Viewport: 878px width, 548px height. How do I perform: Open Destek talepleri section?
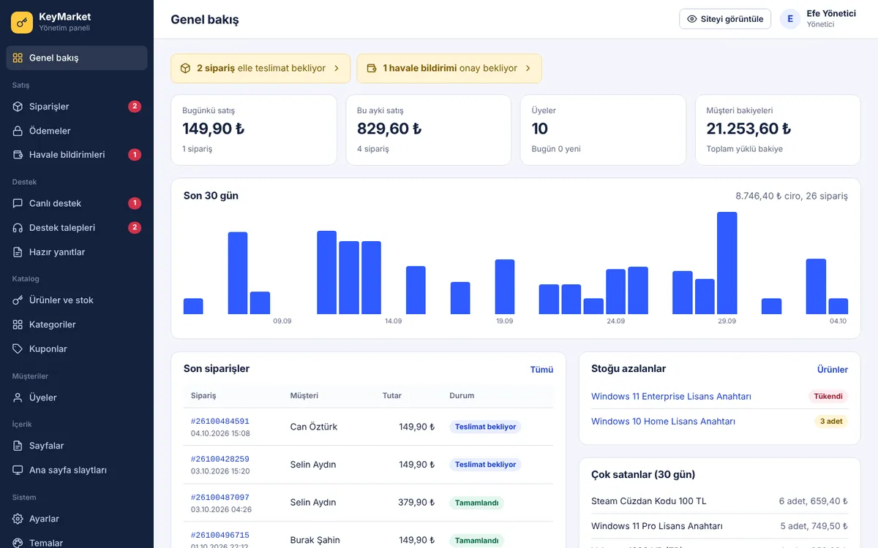pos(77,228)
